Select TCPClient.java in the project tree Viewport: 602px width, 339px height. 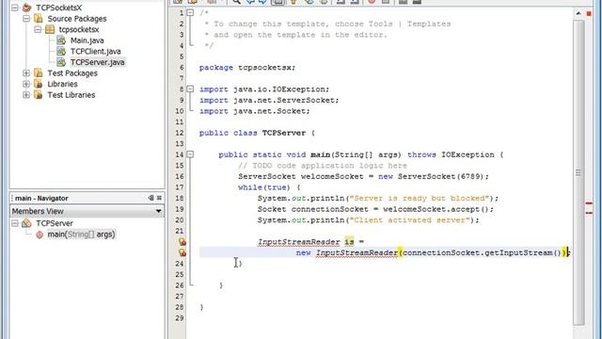(95, 51)
